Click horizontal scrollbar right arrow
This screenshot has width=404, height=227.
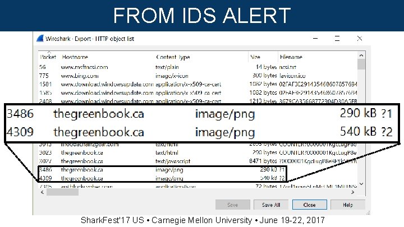[x=353, y=192]
